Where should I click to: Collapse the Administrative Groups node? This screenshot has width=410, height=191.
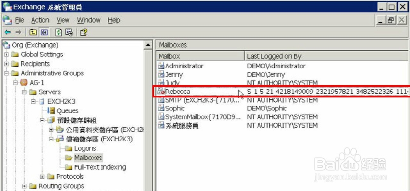pos(6,73)
